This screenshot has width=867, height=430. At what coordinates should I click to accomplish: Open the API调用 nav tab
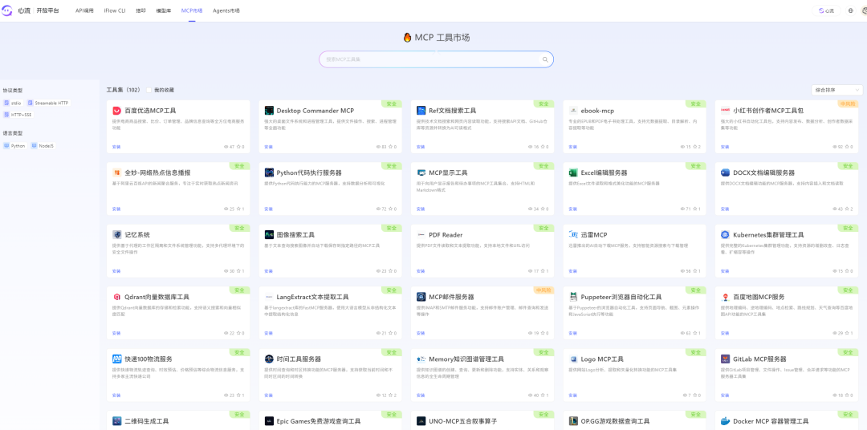pos(84,10)
